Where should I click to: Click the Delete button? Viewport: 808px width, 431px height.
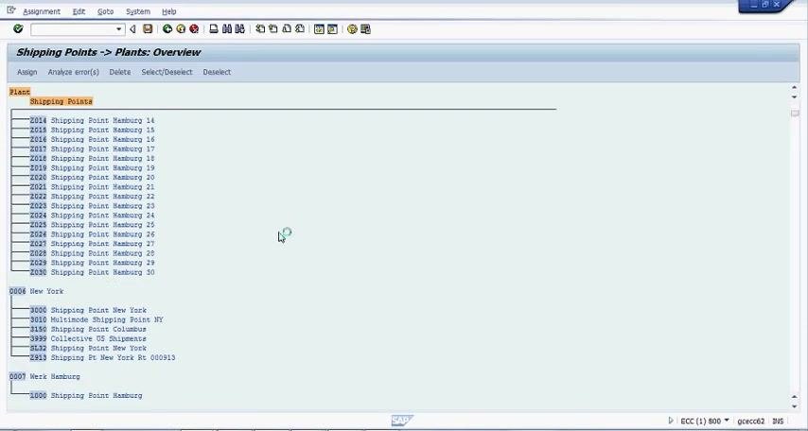pos(120,72)
